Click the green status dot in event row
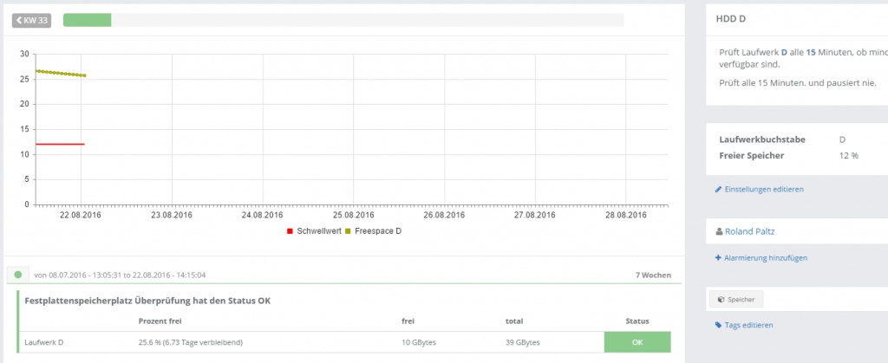The image size is (888, 363). pos(17,275)
